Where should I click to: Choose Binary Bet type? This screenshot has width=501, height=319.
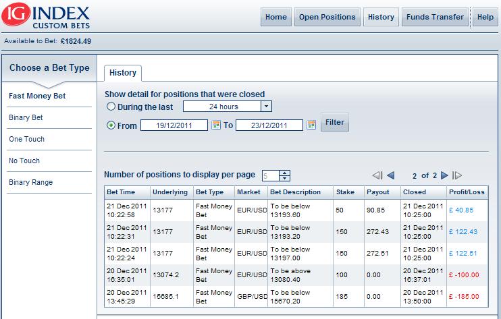tap(26, 117)
